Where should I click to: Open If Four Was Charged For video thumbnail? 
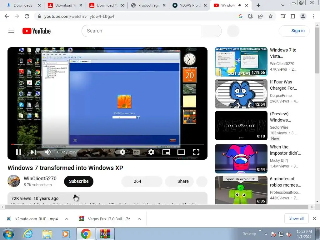[x=241, y=94]
